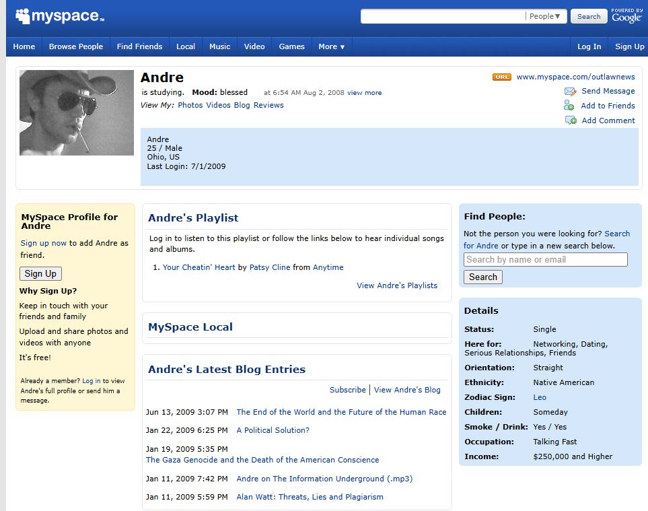Focus the Search by name or email field
648x511 pixels.
(x=546, y=260)
